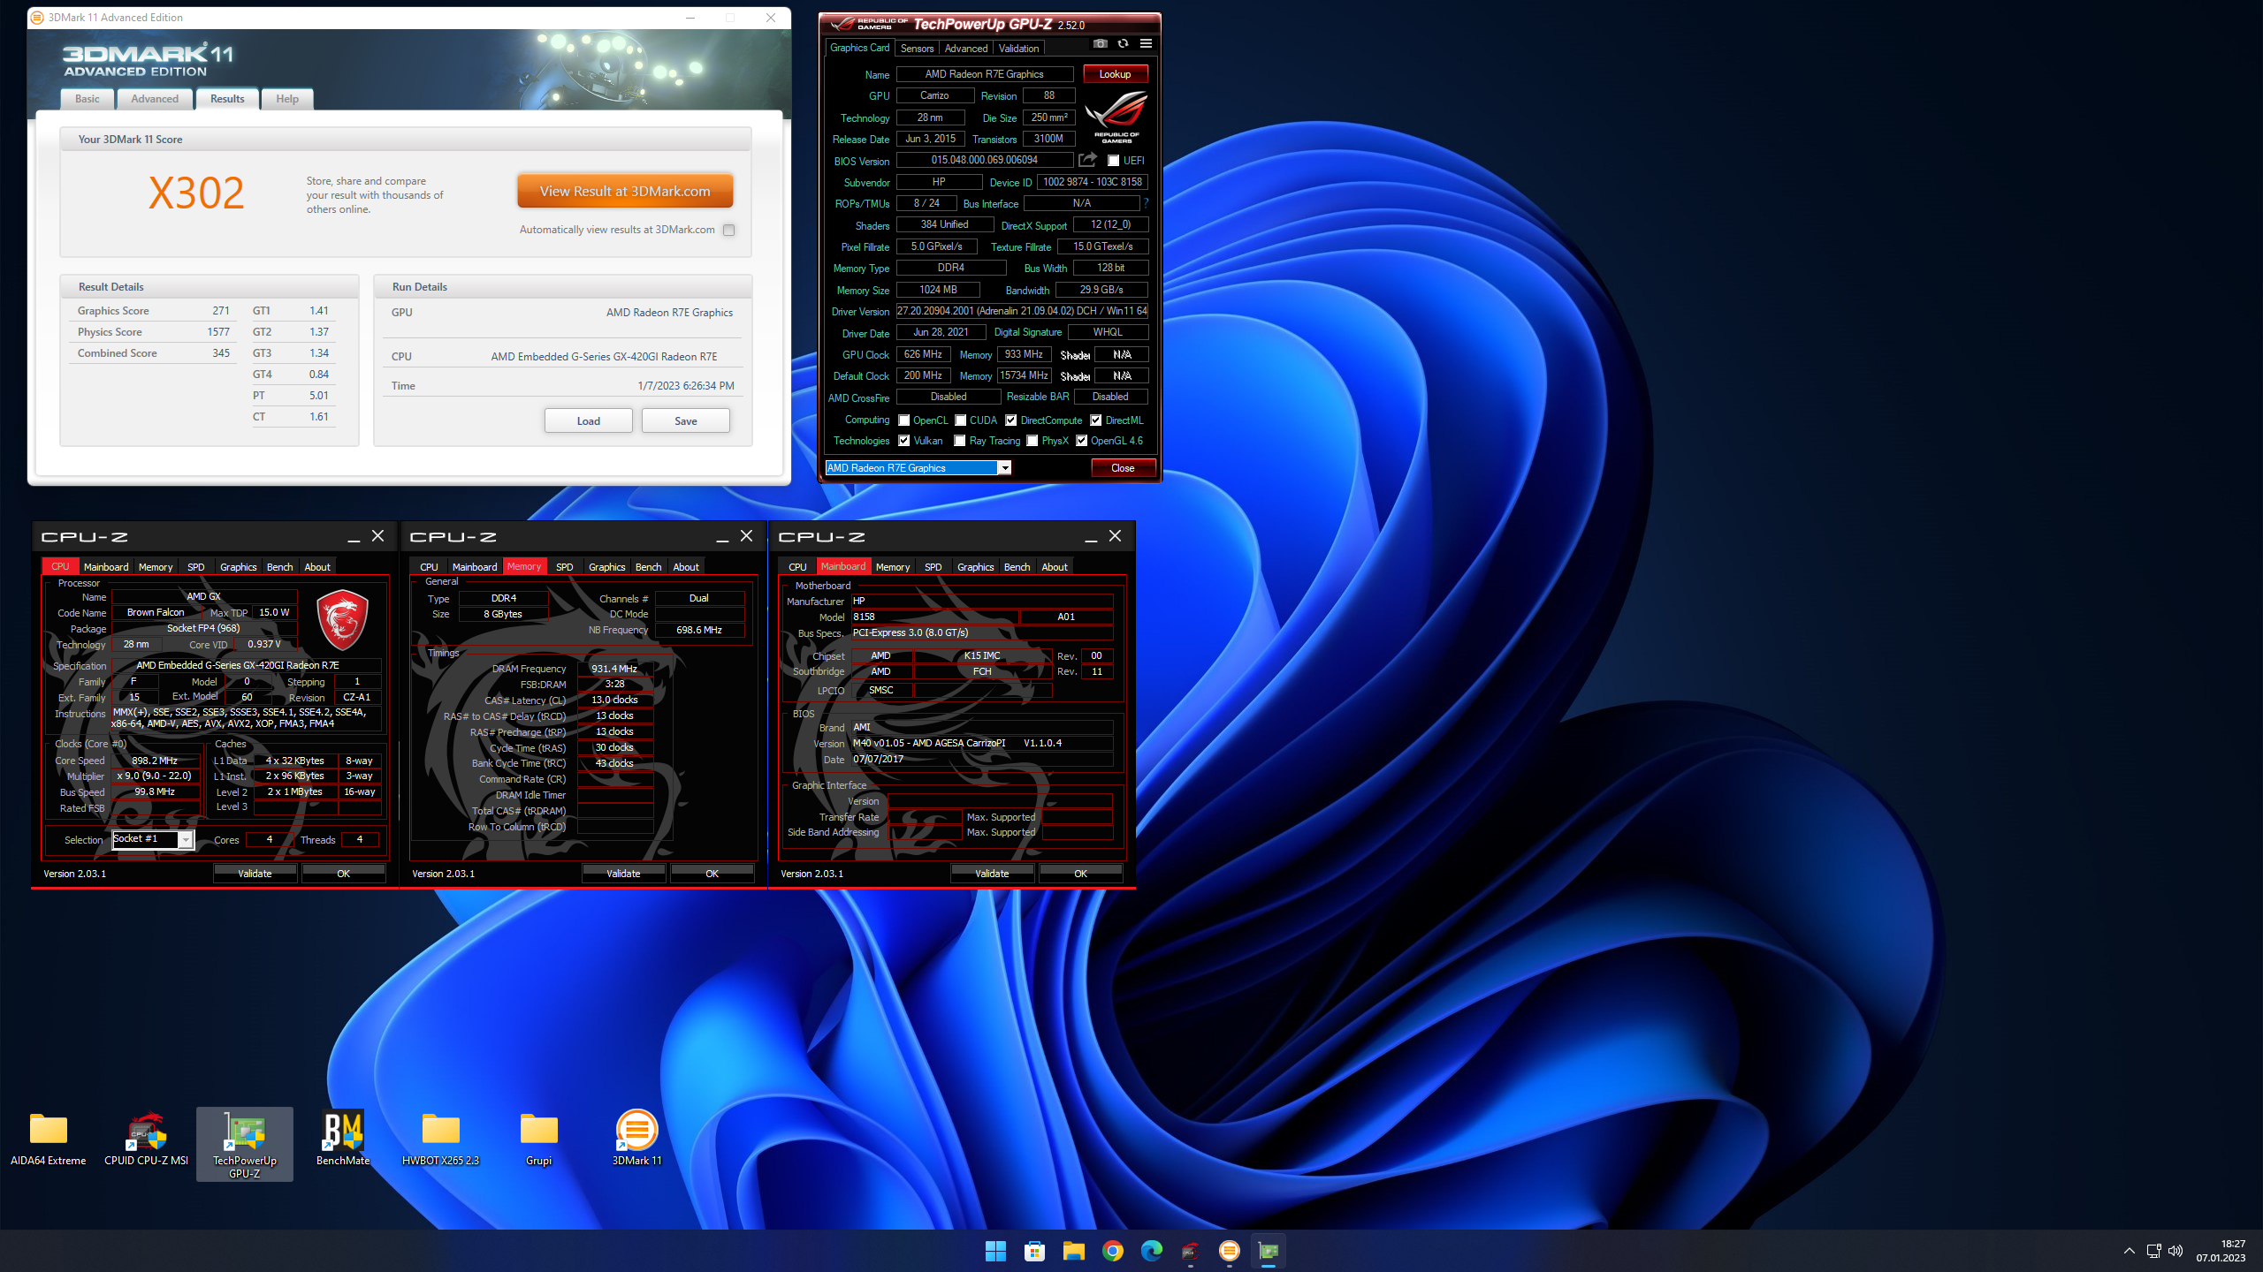This screenshot has height=1272, width=2263.
Task: Switch to CPU-Z MSI taskbar icon
Action: point(1190,1251)
